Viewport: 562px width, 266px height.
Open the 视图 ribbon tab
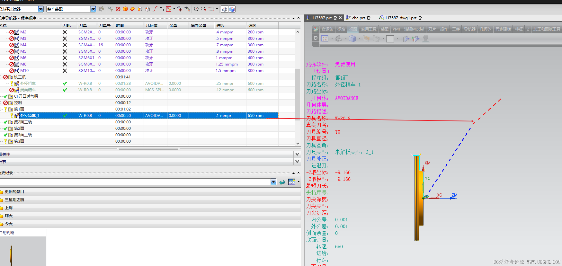pos(353,29)
